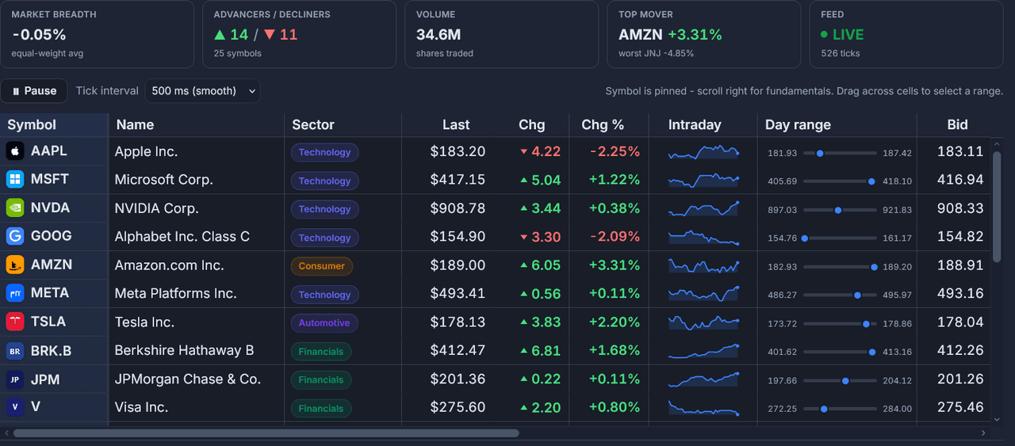This screenshot has width=1015, height=446.
Task: Click the META day range indicator
Action: (840, 295)
